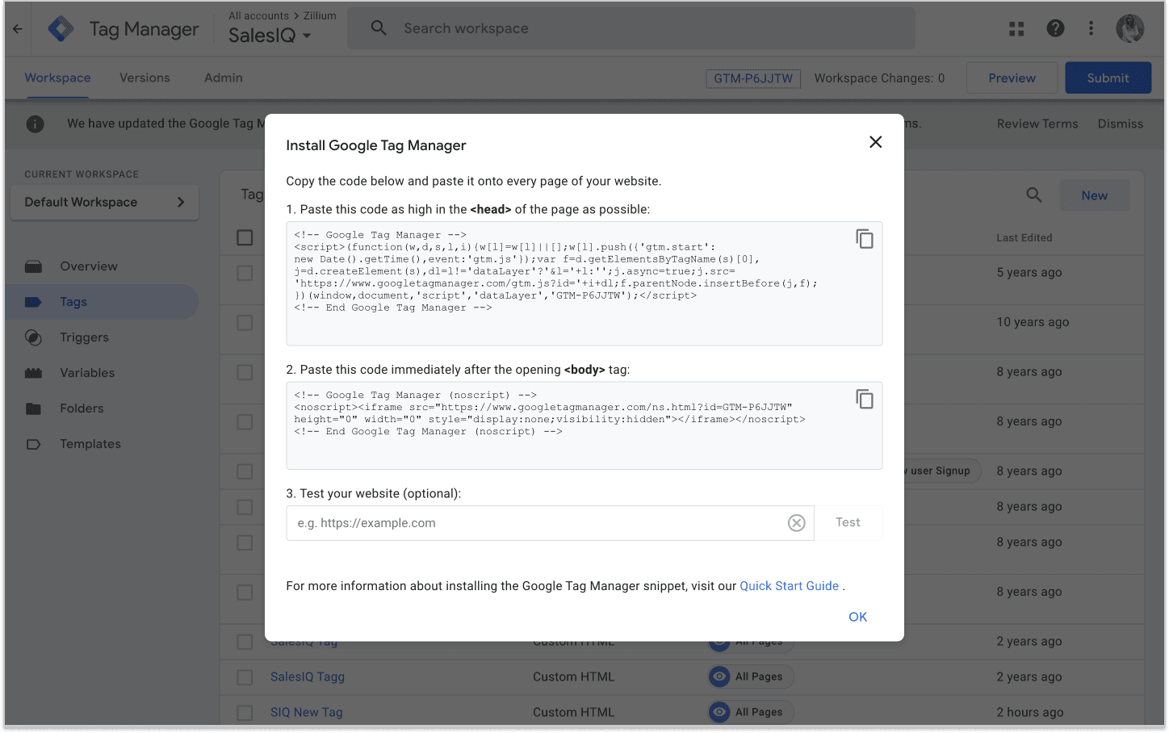Click the tags table search icon
The image size is (1169, 733).
pyautogui.click(x=1033, y=195)
